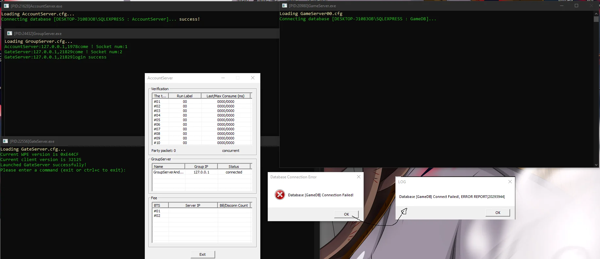Image resolution: width=600 pixels, height=259 pixels.
Task: Click the GateServer.exe console title icon
Action: point(5,141)
